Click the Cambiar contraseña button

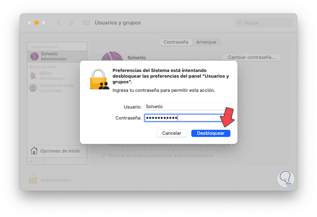tap(251, 57)
